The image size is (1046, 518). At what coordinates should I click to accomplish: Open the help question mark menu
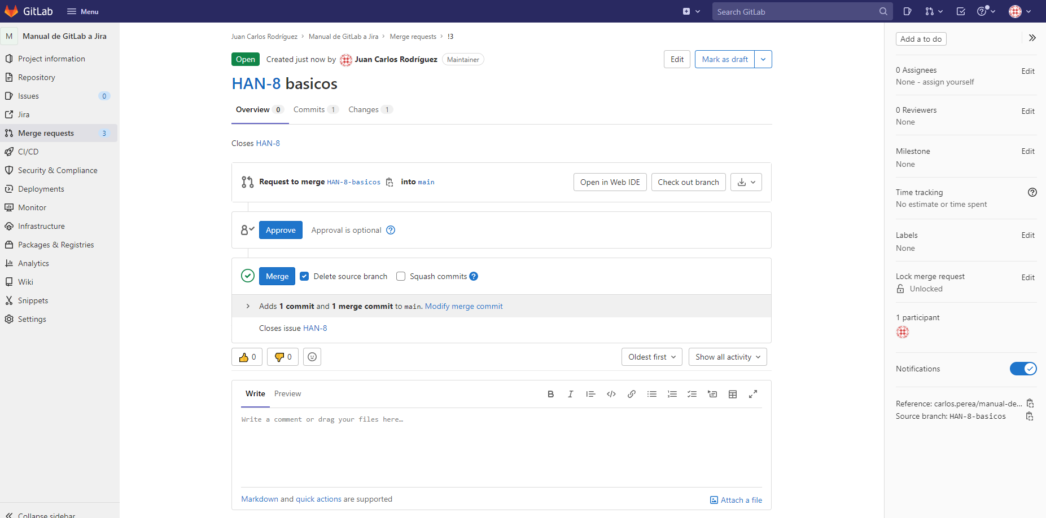click(986, 11)
